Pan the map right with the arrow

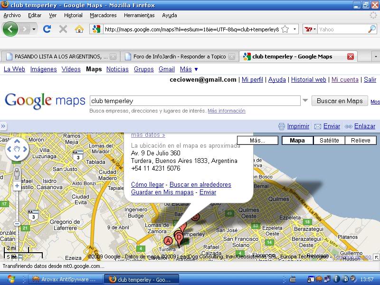pyautogui.click(x=25, y=149)
